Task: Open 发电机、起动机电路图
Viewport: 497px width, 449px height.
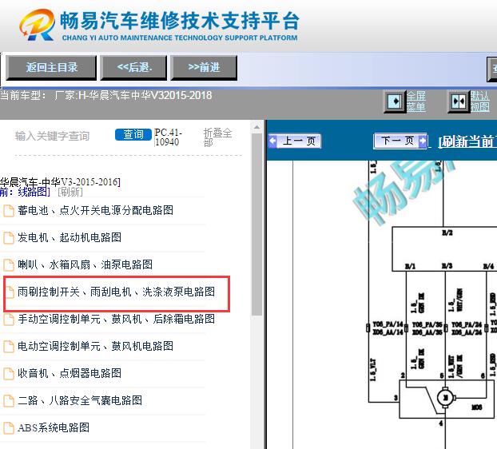Action: 70,237
